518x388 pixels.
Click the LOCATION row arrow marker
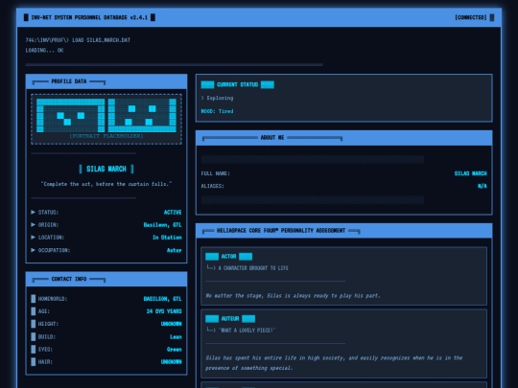coord(33,238)
